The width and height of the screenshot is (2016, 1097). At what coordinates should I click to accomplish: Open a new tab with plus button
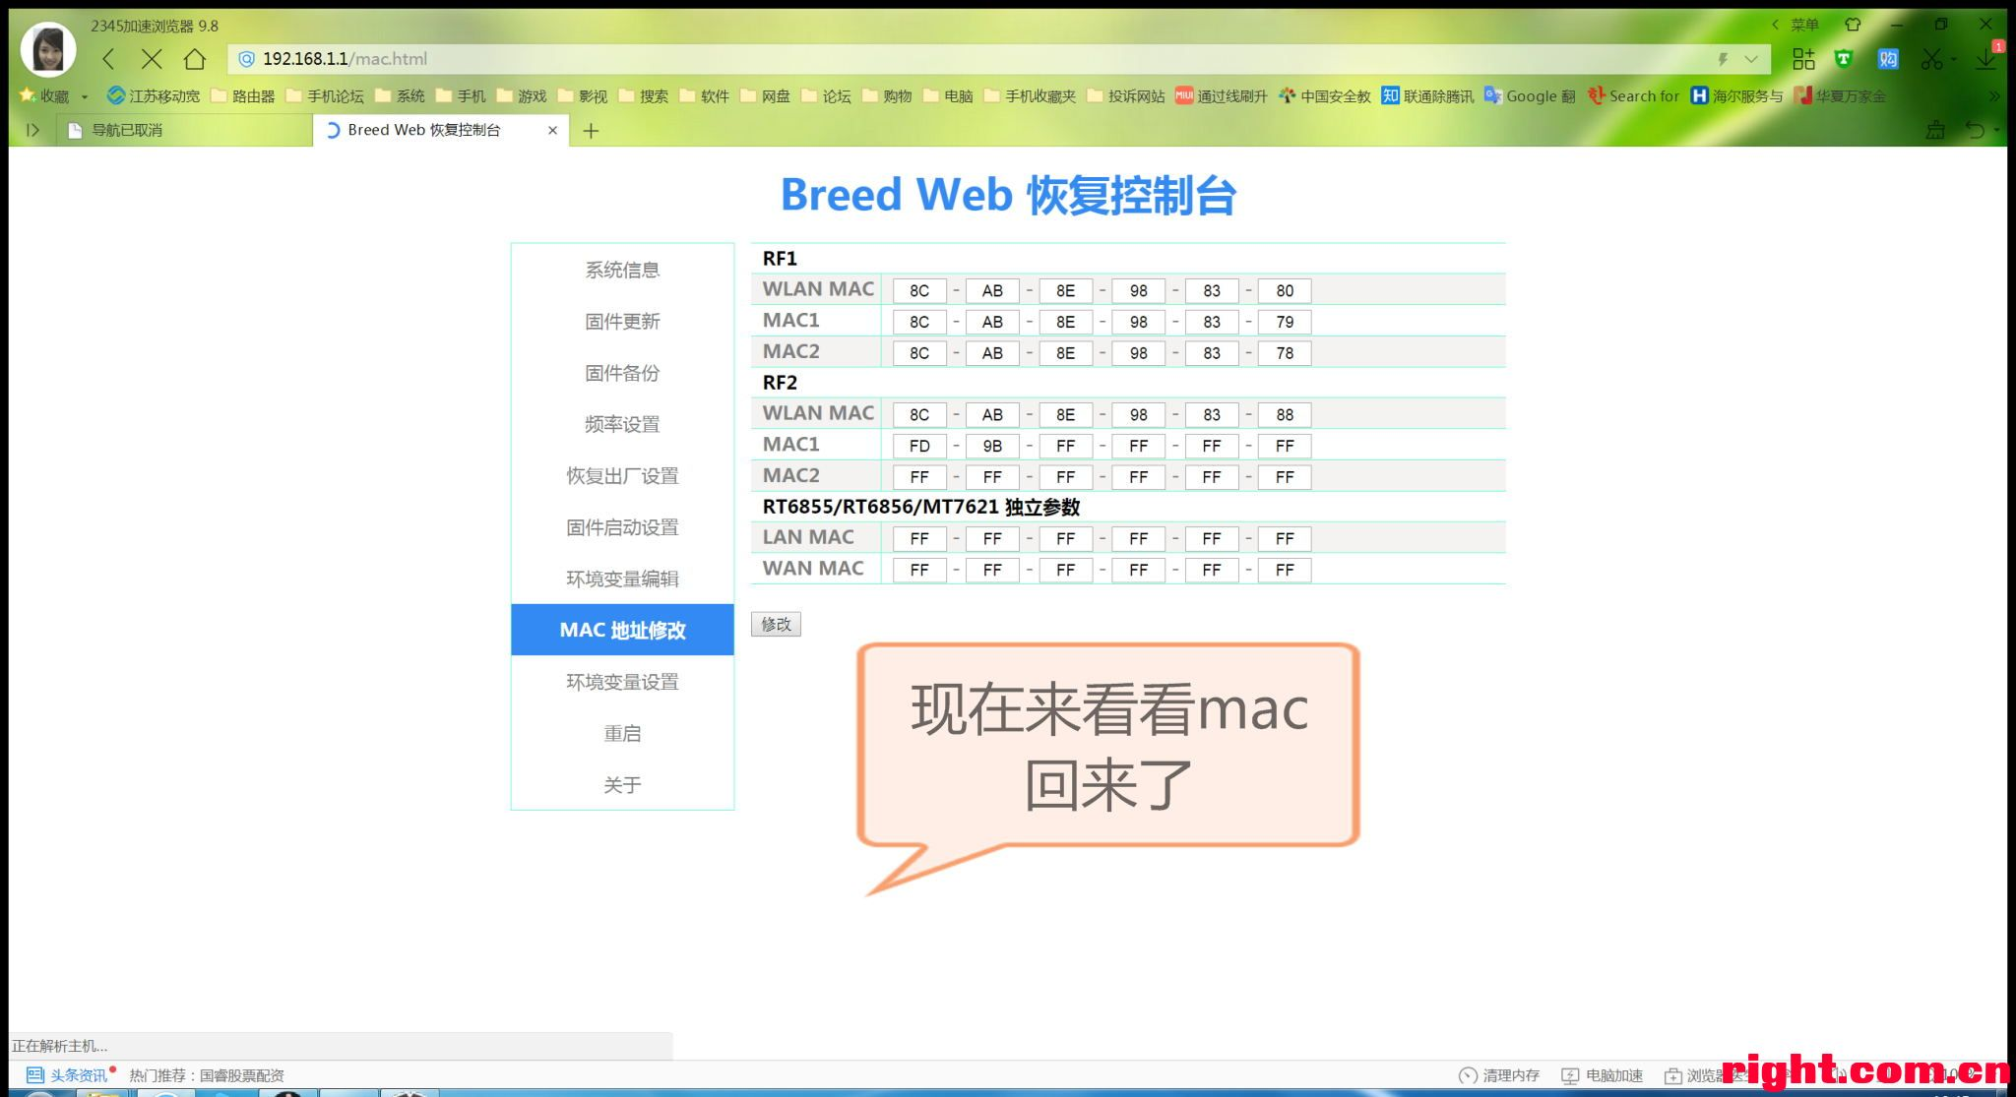(x=591, y=131)
